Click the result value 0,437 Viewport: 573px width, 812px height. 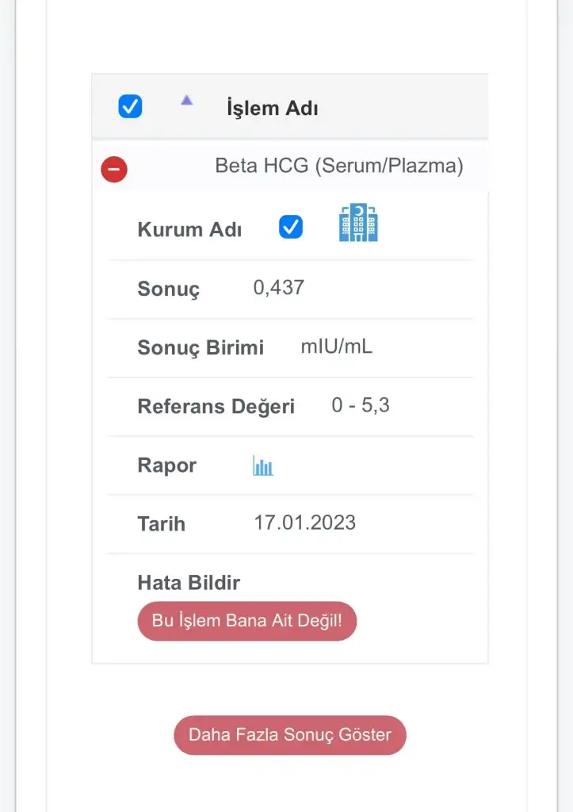(278, 288)
